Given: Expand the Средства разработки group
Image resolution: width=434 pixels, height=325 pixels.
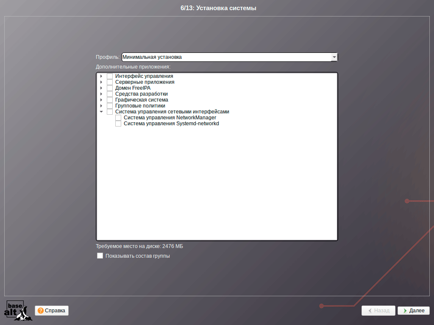Looking at the screenshot, I should 101,94.
